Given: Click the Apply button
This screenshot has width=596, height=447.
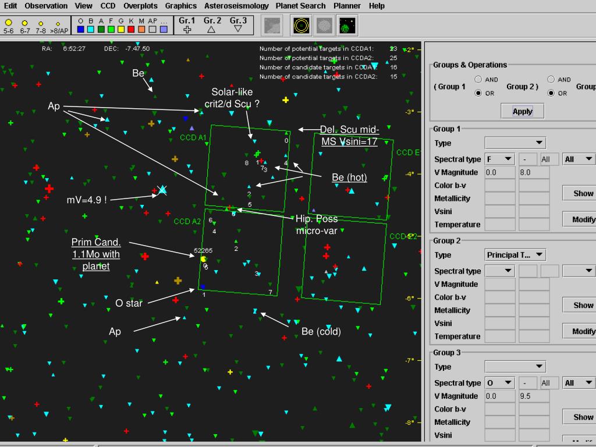Looking at the screenshot, I should coord(522,111).
